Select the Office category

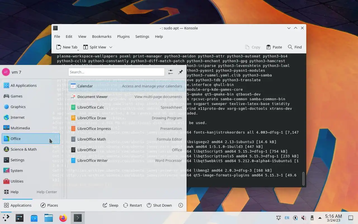tap(31, 139)
